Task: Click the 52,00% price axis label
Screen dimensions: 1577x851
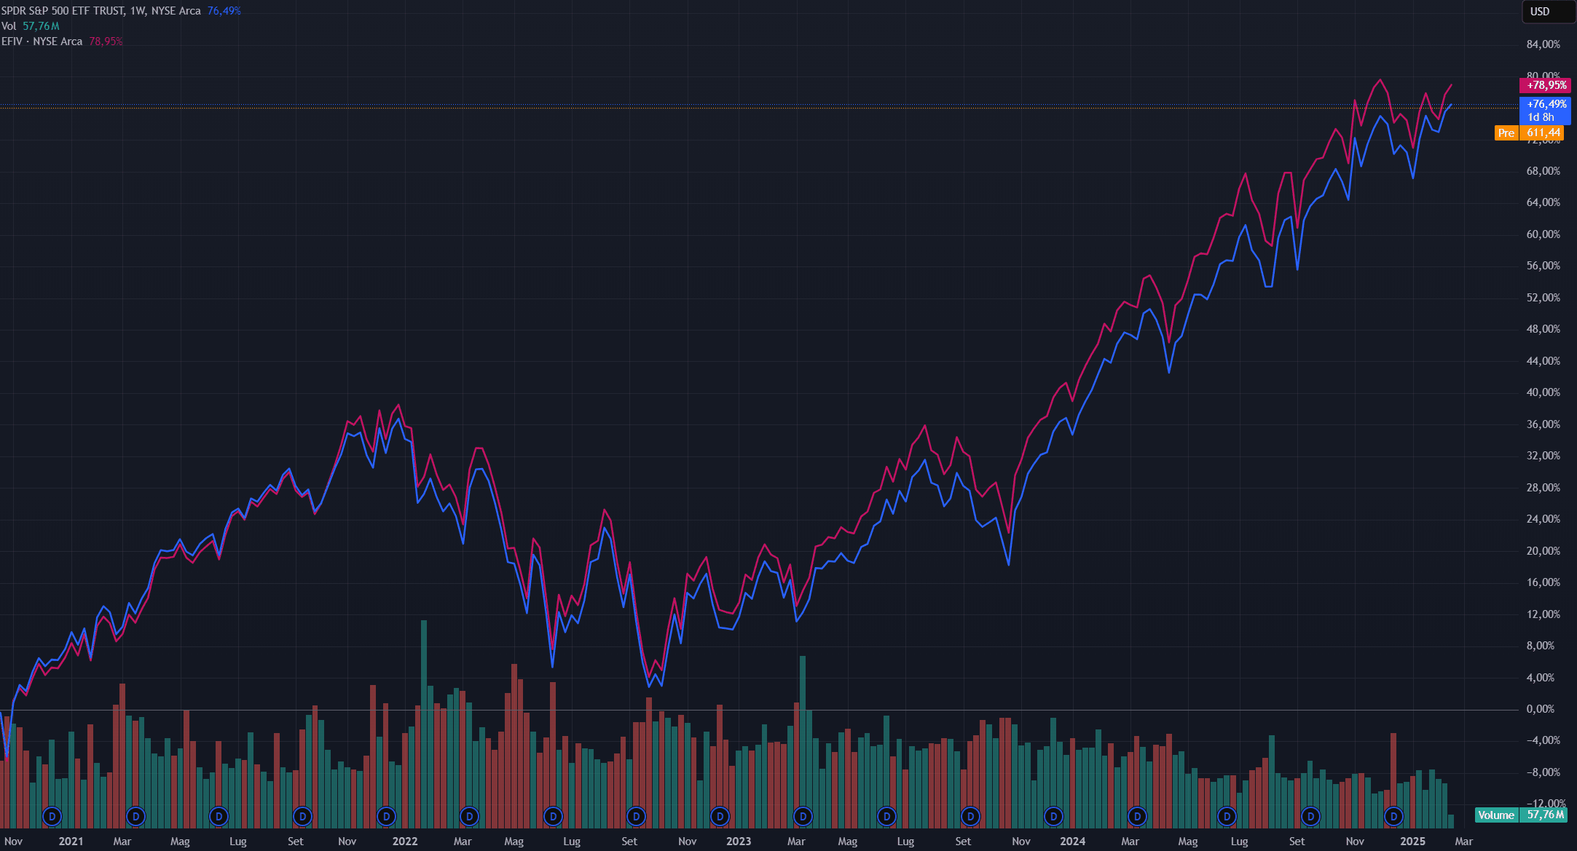Action: [x=1543, y=298]
